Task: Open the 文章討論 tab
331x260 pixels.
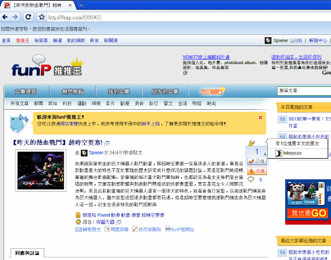Action: 212,91
